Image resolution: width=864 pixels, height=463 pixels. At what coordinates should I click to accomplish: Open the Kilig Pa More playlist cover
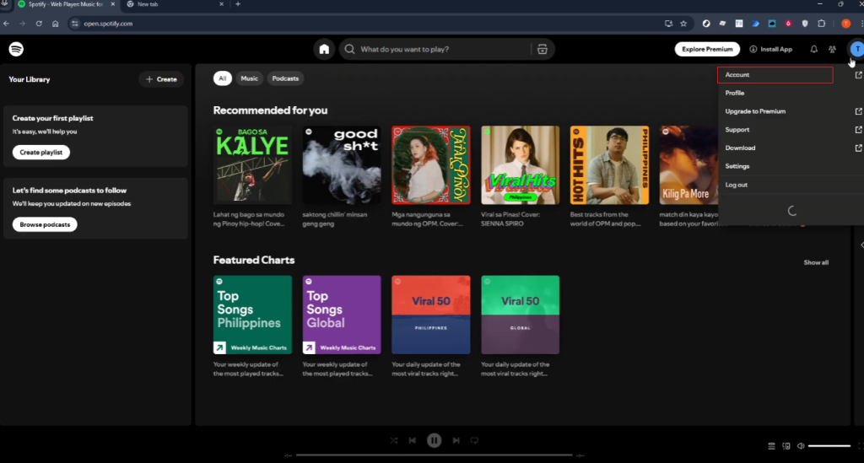click(x=688, y=165)
